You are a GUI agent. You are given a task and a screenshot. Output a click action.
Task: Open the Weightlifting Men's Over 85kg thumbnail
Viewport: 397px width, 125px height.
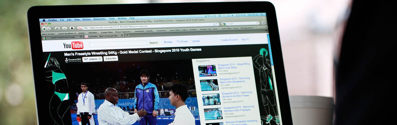tap(207, 70)
